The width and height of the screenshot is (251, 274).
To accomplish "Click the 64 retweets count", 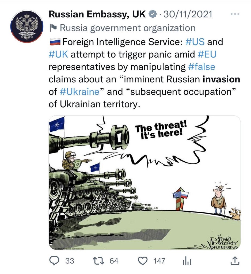I will [x=114, y=261].
